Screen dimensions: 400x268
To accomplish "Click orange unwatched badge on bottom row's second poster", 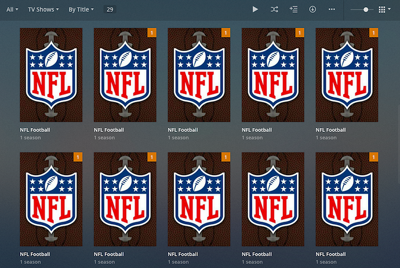I will tap(152, 157).
